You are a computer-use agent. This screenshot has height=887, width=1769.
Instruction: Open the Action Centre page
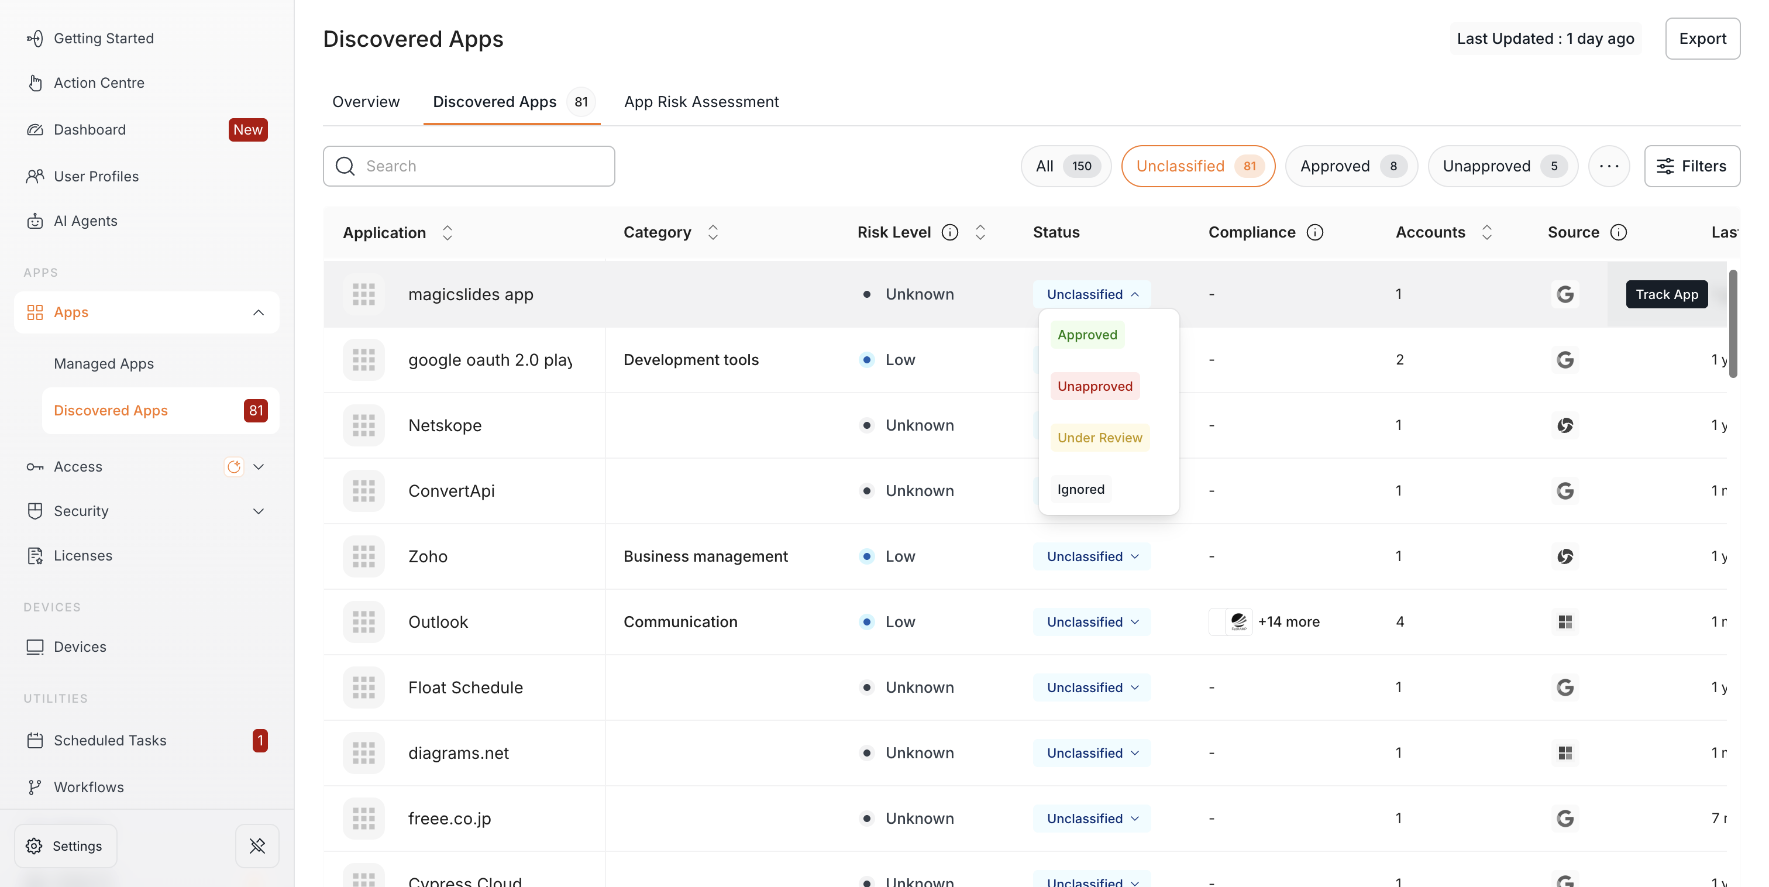[86, 83]
